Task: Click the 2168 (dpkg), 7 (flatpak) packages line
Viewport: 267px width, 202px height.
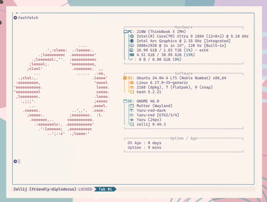Action: tap(175, 87)
